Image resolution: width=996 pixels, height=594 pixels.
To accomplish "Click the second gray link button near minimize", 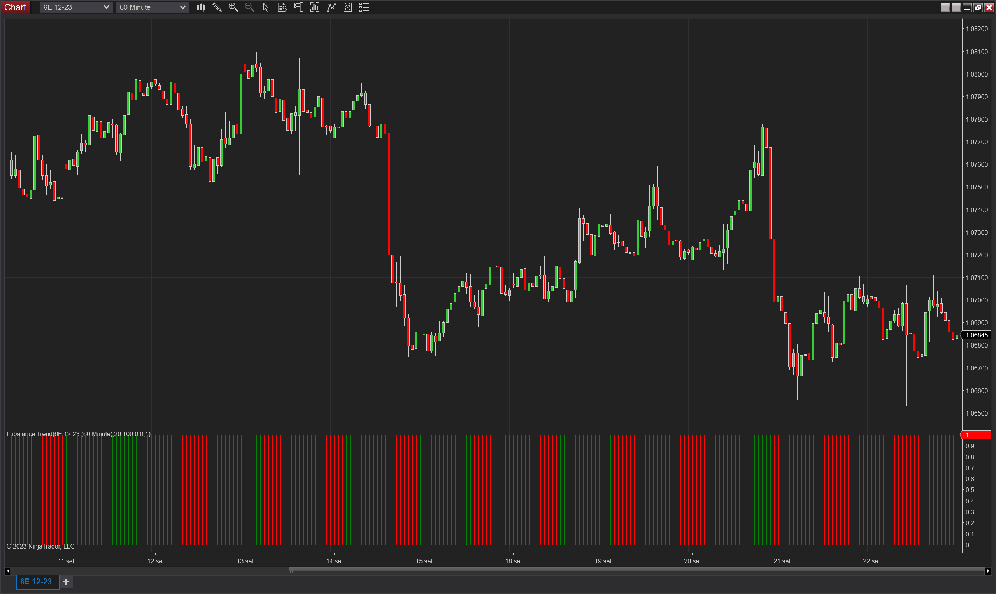I will [956, 7].
